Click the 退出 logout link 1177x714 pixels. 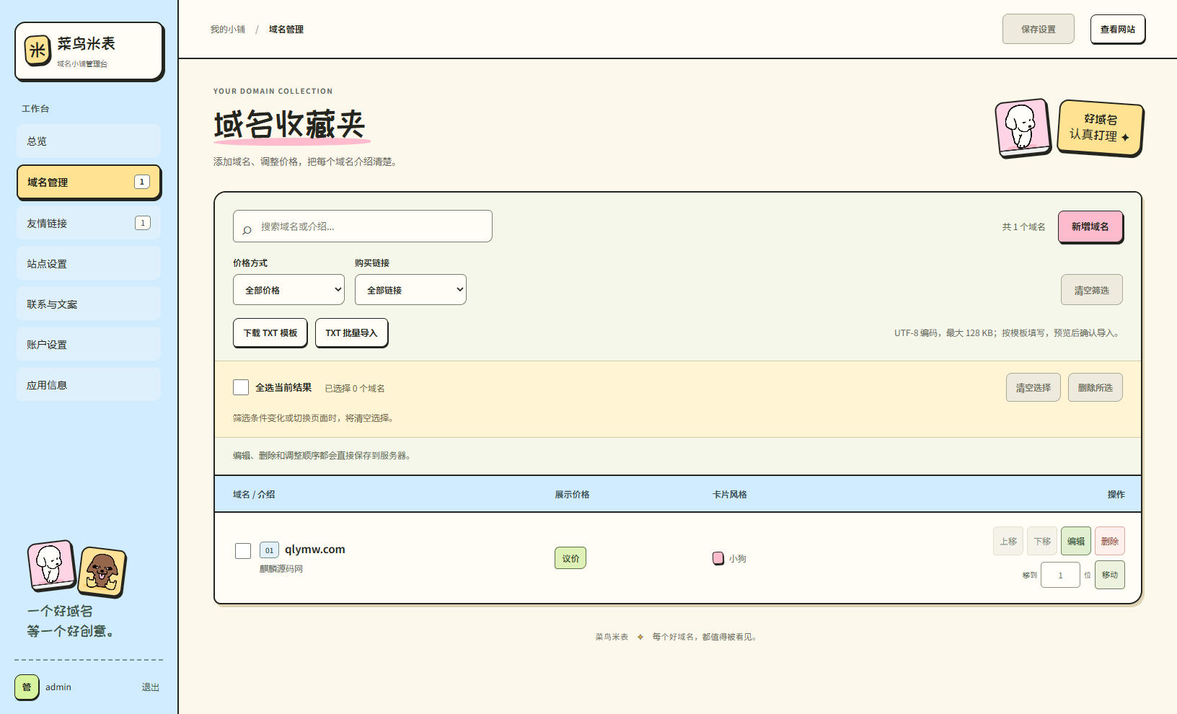click(151, 687)
